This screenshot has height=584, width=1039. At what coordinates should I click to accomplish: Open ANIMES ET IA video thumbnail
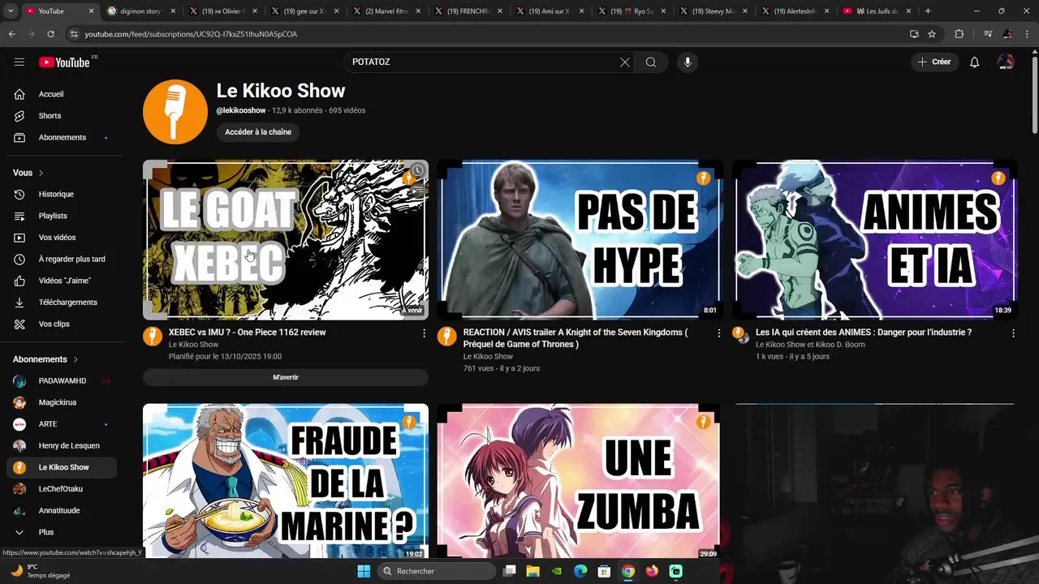[875, 240]
